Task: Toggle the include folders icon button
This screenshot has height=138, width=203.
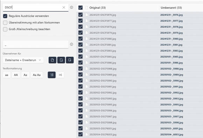Action: coord(61,60)
